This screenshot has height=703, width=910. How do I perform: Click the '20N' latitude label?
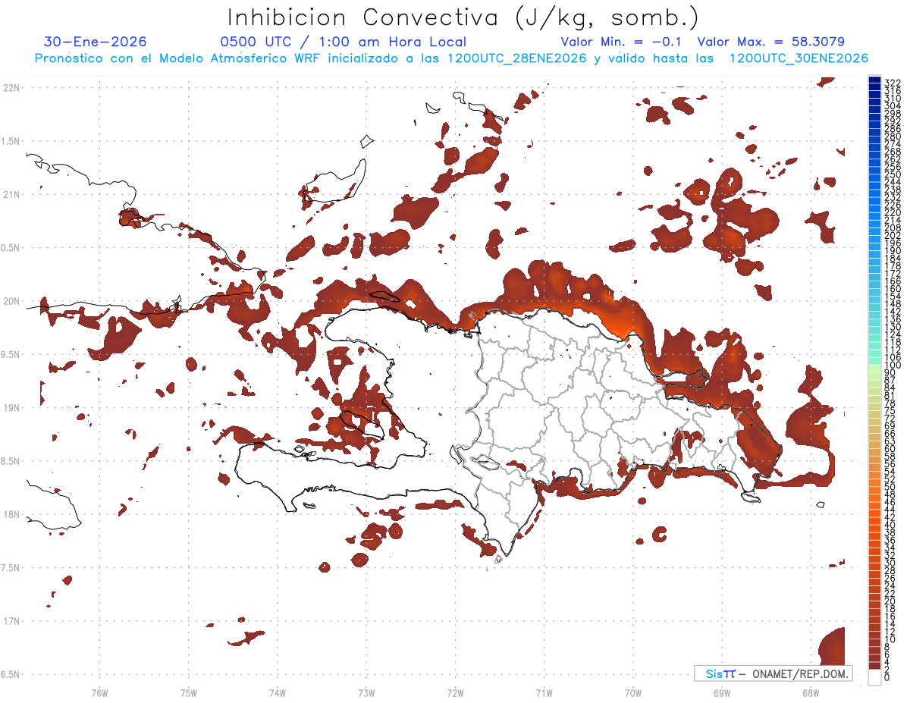point(11,301)
